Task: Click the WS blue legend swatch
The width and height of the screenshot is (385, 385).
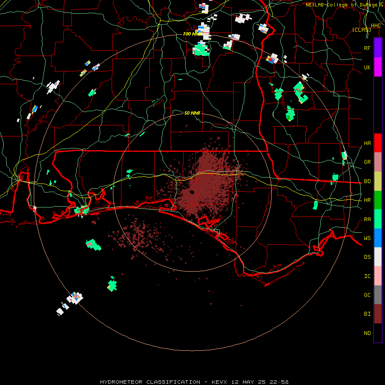Action: [378, 238]
